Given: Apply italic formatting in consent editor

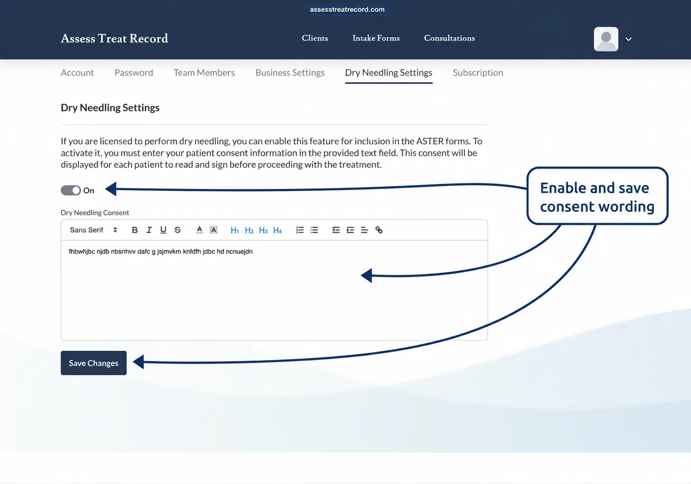Looking at the screenshot, I should point(149,230).
